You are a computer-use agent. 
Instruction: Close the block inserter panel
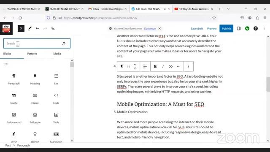pos(21,28)
